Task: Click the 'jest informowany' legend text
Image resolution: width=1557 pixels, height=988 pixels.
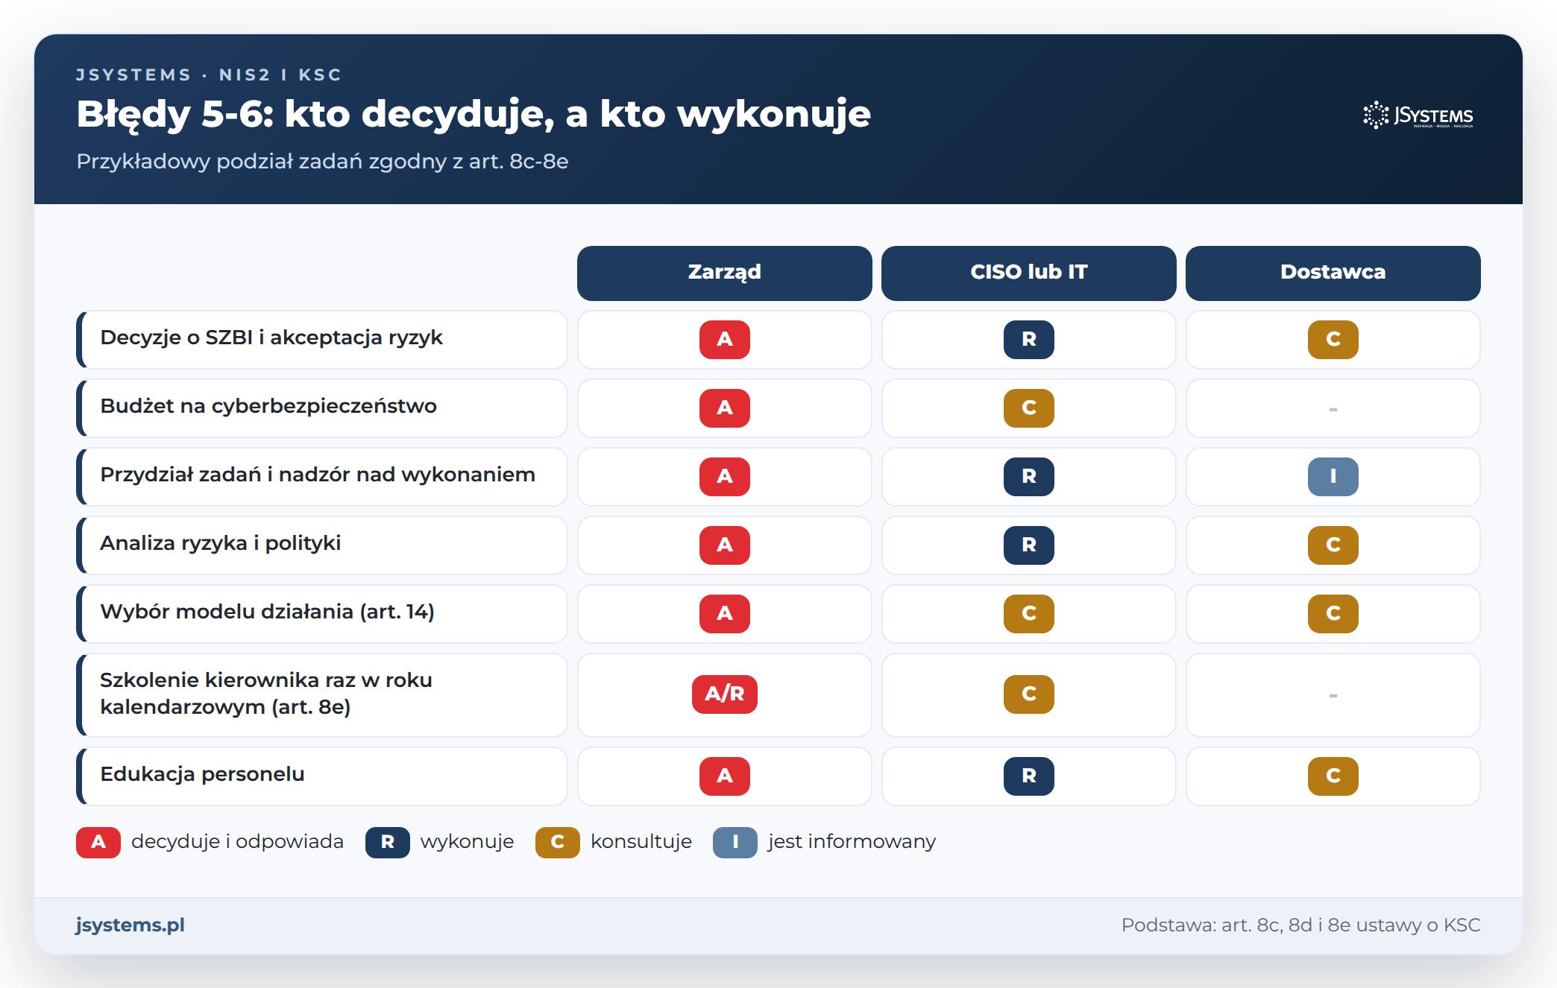Action: pyautogui.click(x=852, y=842)
